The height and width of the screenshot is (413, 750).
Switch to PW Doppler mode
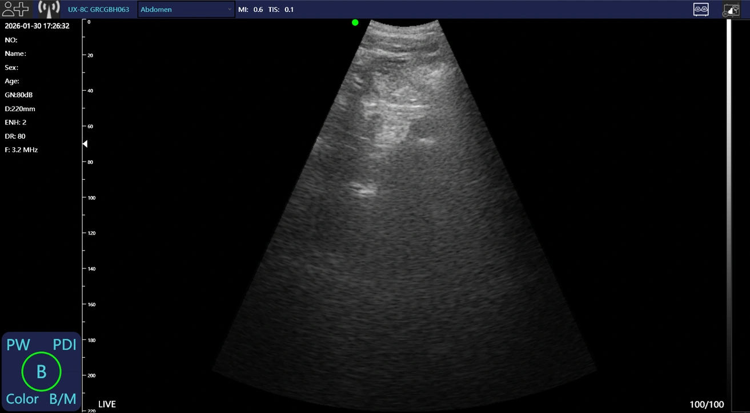pyautogui.click(x=18, y=345)
